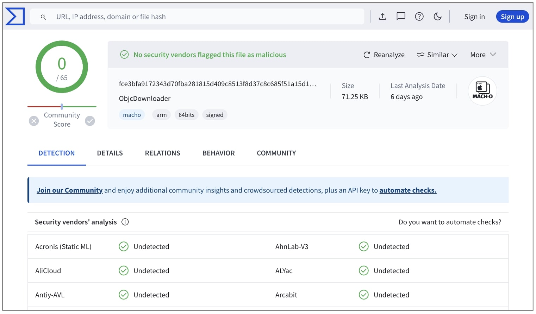536x314 pixels.
Task: Toggle dark mode with the moon icon
Action: coord(437,17)
